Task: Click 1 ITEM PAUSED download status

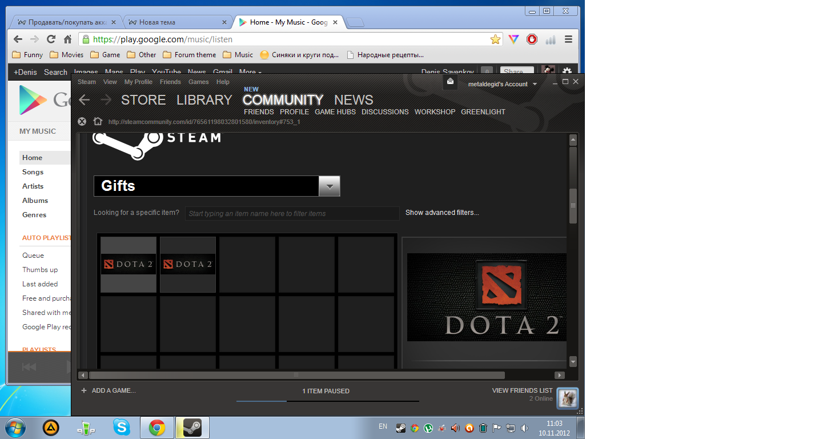Action: click(x=326, y=391)
